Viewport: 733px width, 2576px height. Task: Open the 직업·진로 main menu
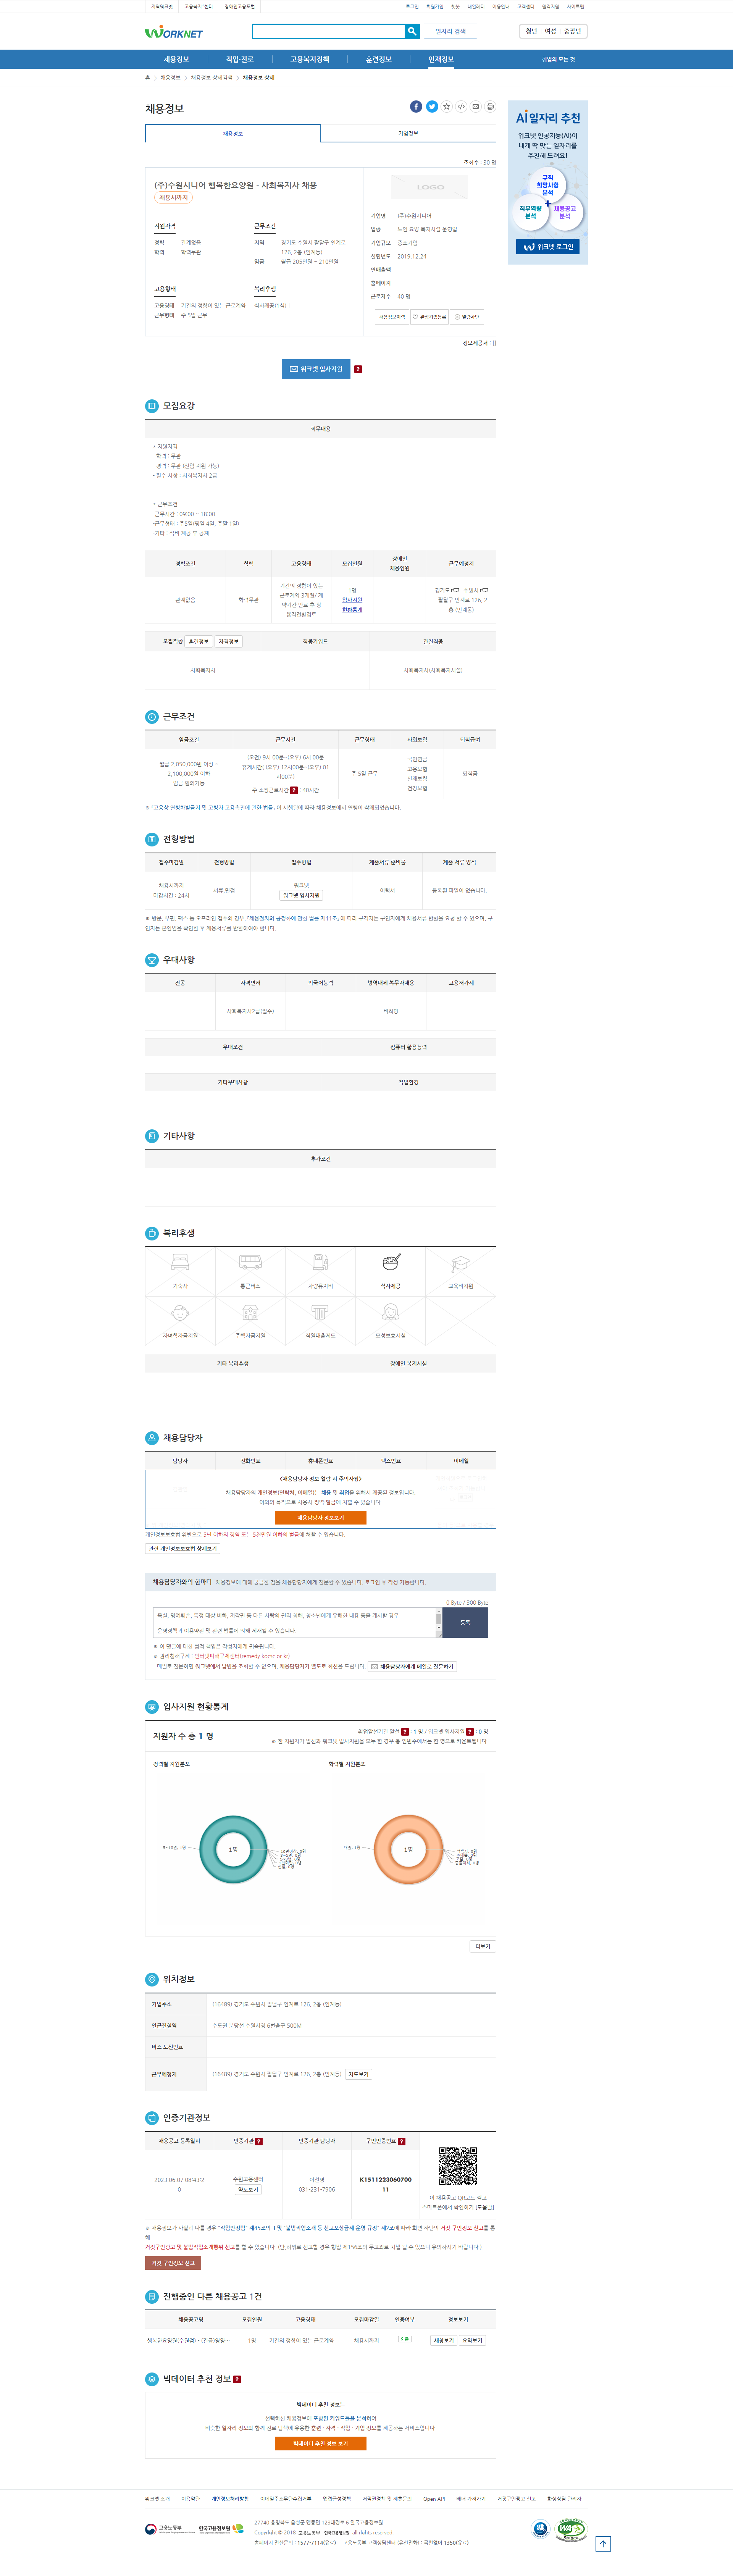(240, 59)
